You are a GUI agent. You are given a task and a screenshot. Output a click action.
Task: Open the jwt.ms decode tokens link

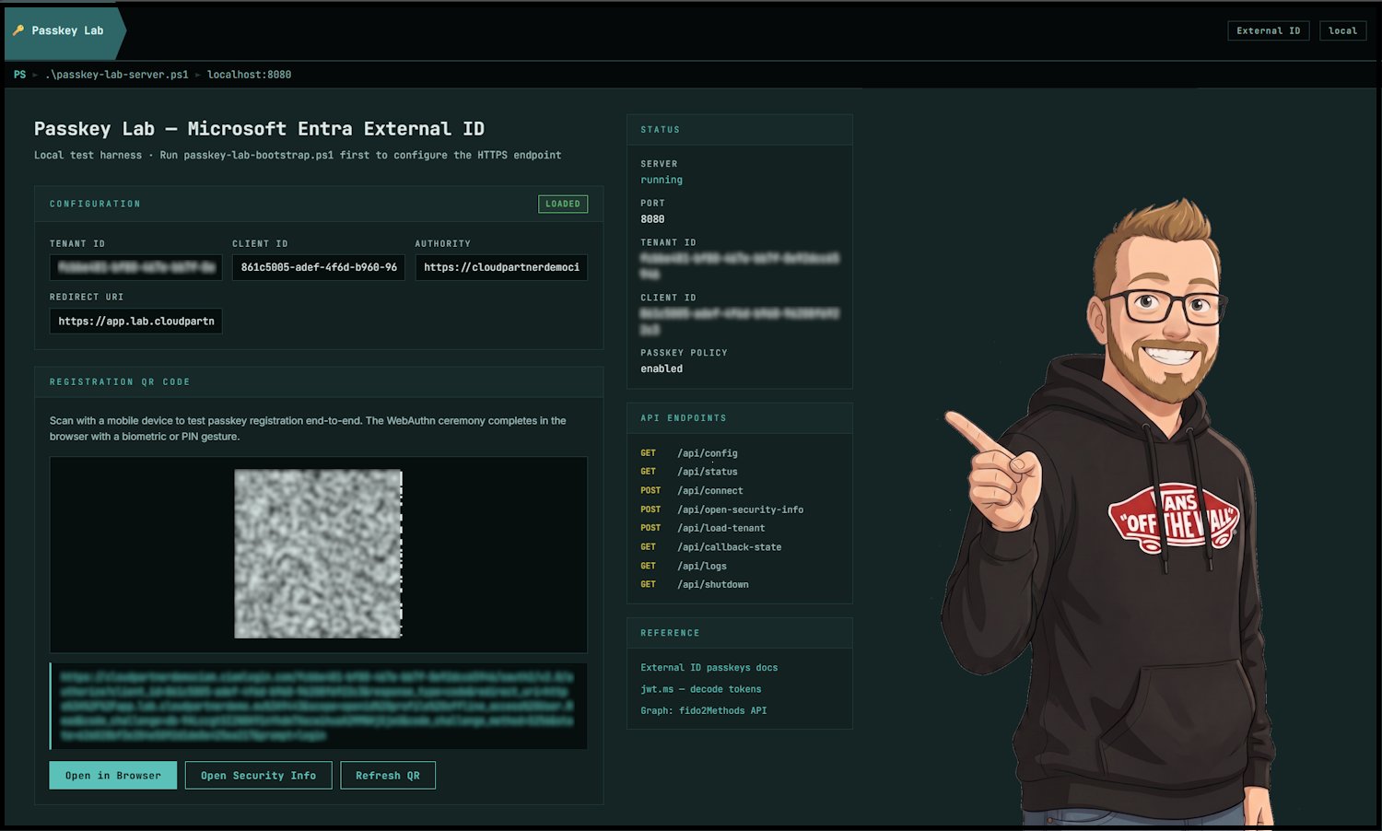click(700, 688)
